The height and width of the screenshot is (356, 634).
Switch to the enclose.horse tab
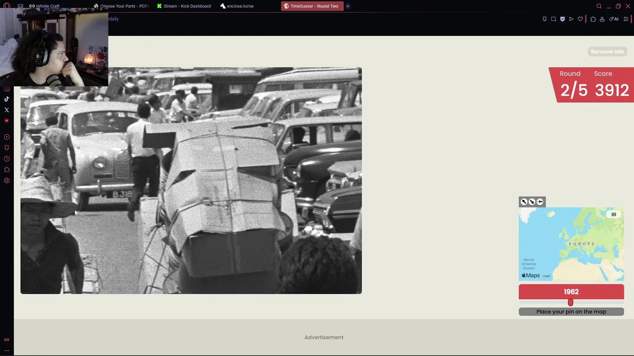tap(237, 6)
